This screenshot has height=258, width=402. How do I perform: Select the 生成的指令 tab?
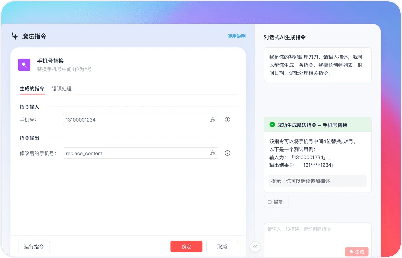tap(32, 89)
